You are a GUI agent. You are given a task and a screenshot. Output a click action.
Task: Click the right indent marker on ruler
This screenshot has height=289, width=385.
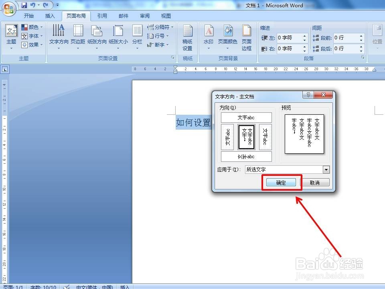tap(374, 70)
